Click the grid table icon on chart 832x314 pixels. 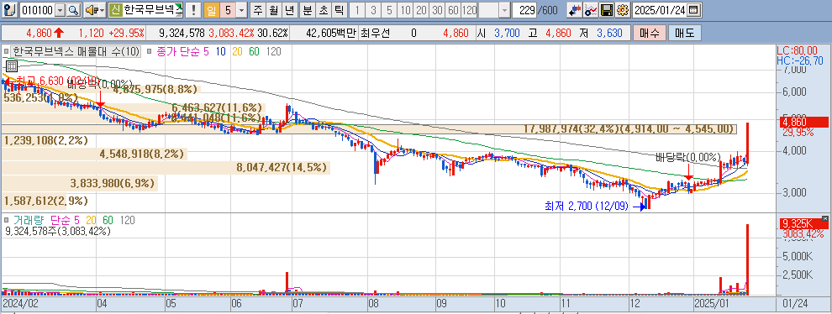click(11, 66)
